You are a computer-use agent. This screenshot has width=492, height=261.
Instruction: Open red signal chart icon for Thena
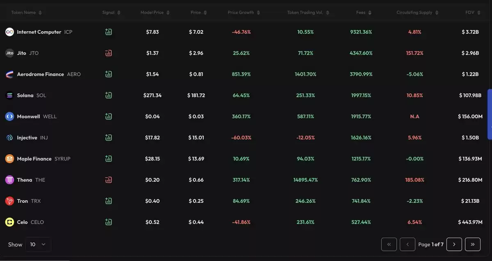pos(108,180)
